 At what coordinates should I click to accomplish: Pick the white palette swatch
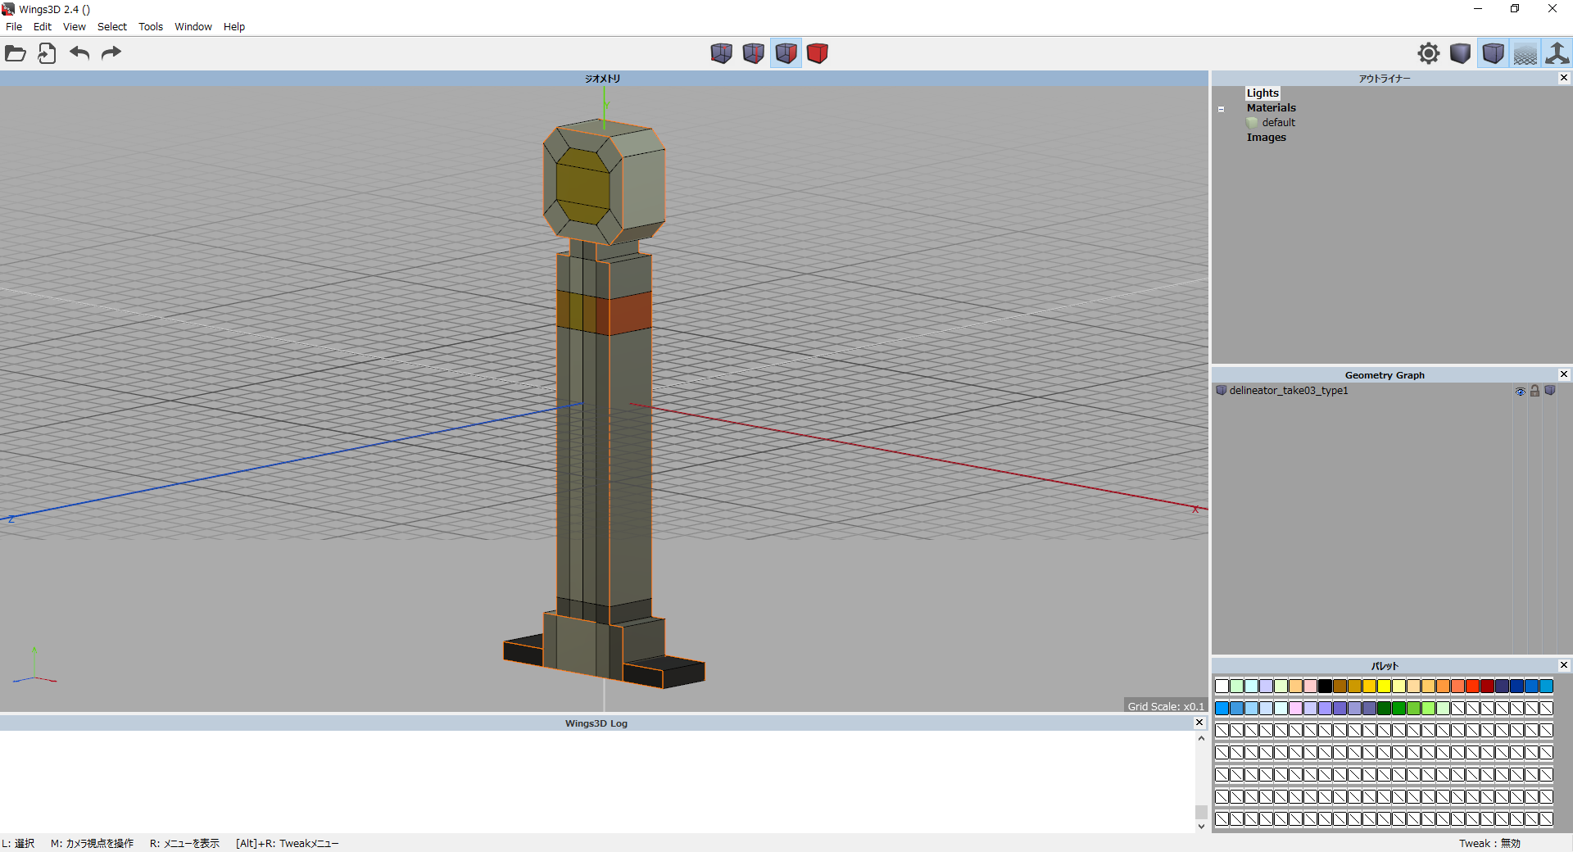click(x=1222, y=687)
